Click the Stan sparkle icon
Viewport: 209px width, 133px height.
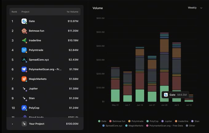pyautogui.click(x=24, y=98)
